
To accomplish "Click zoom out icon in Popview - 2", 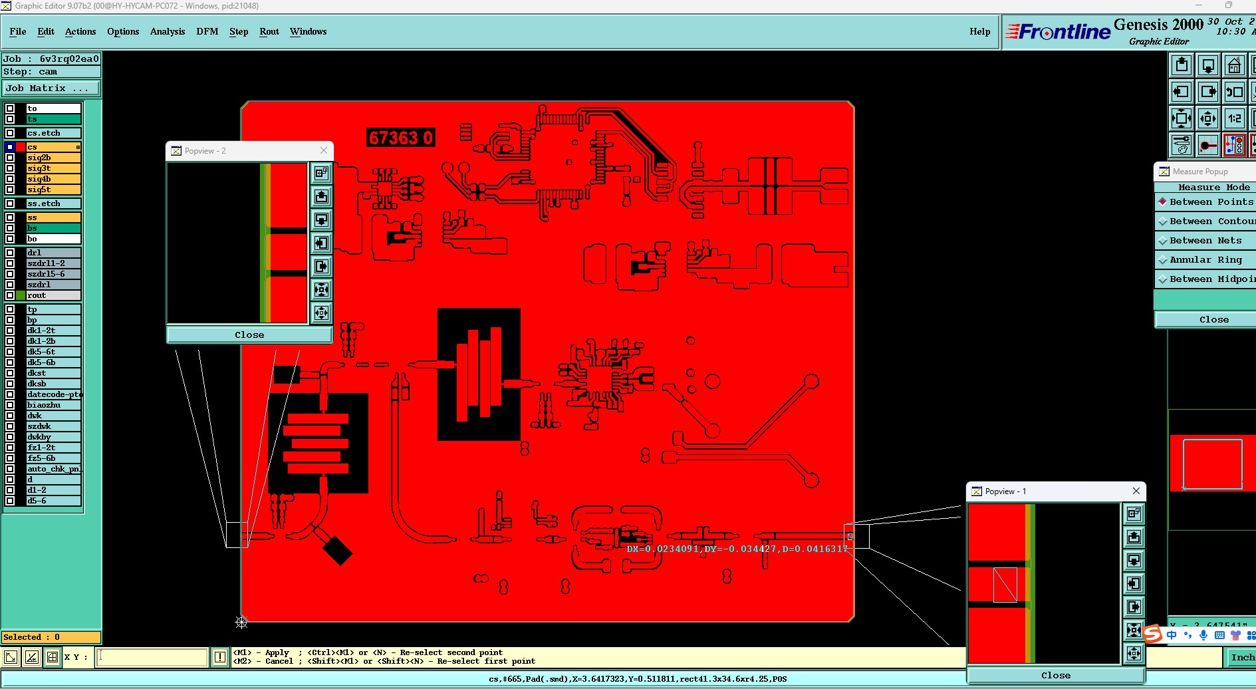I will (322, 313).
